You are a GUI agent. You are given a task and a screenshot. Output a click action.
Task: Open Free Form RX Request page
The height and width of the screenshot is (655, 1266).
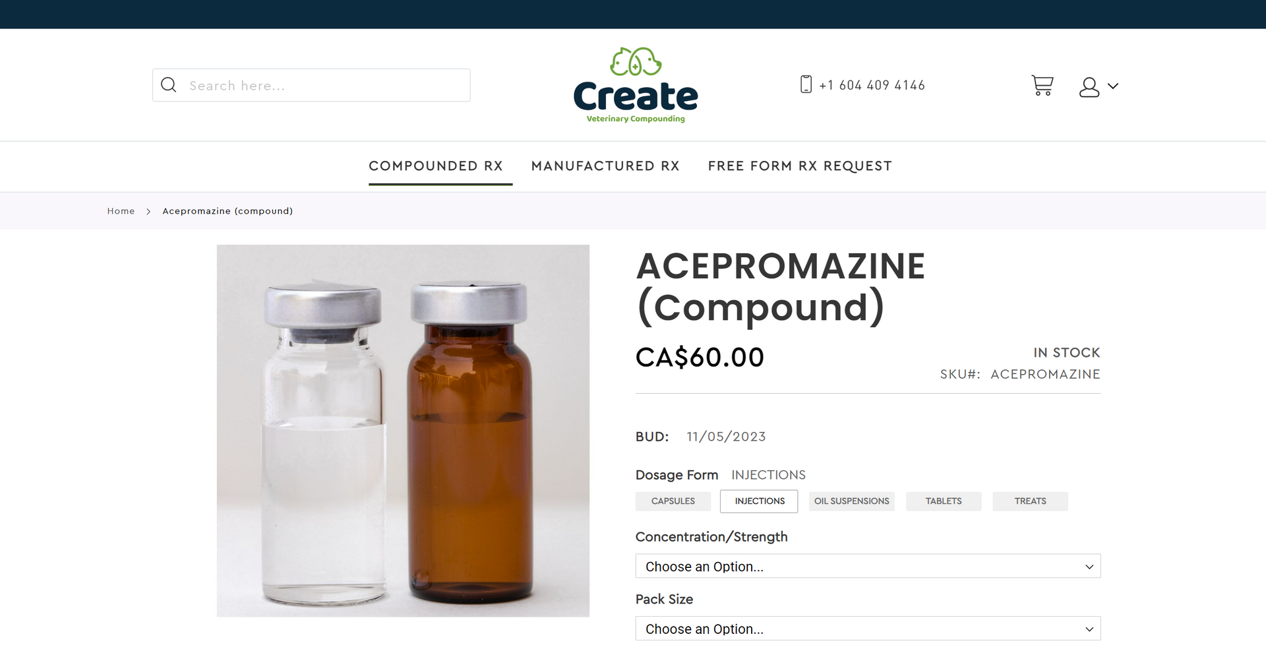(800, 166)
